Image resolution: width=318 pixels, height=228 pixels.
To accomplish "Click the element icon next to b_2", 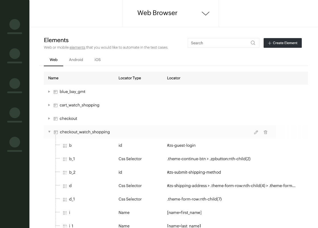I will [x=65, y=173].
